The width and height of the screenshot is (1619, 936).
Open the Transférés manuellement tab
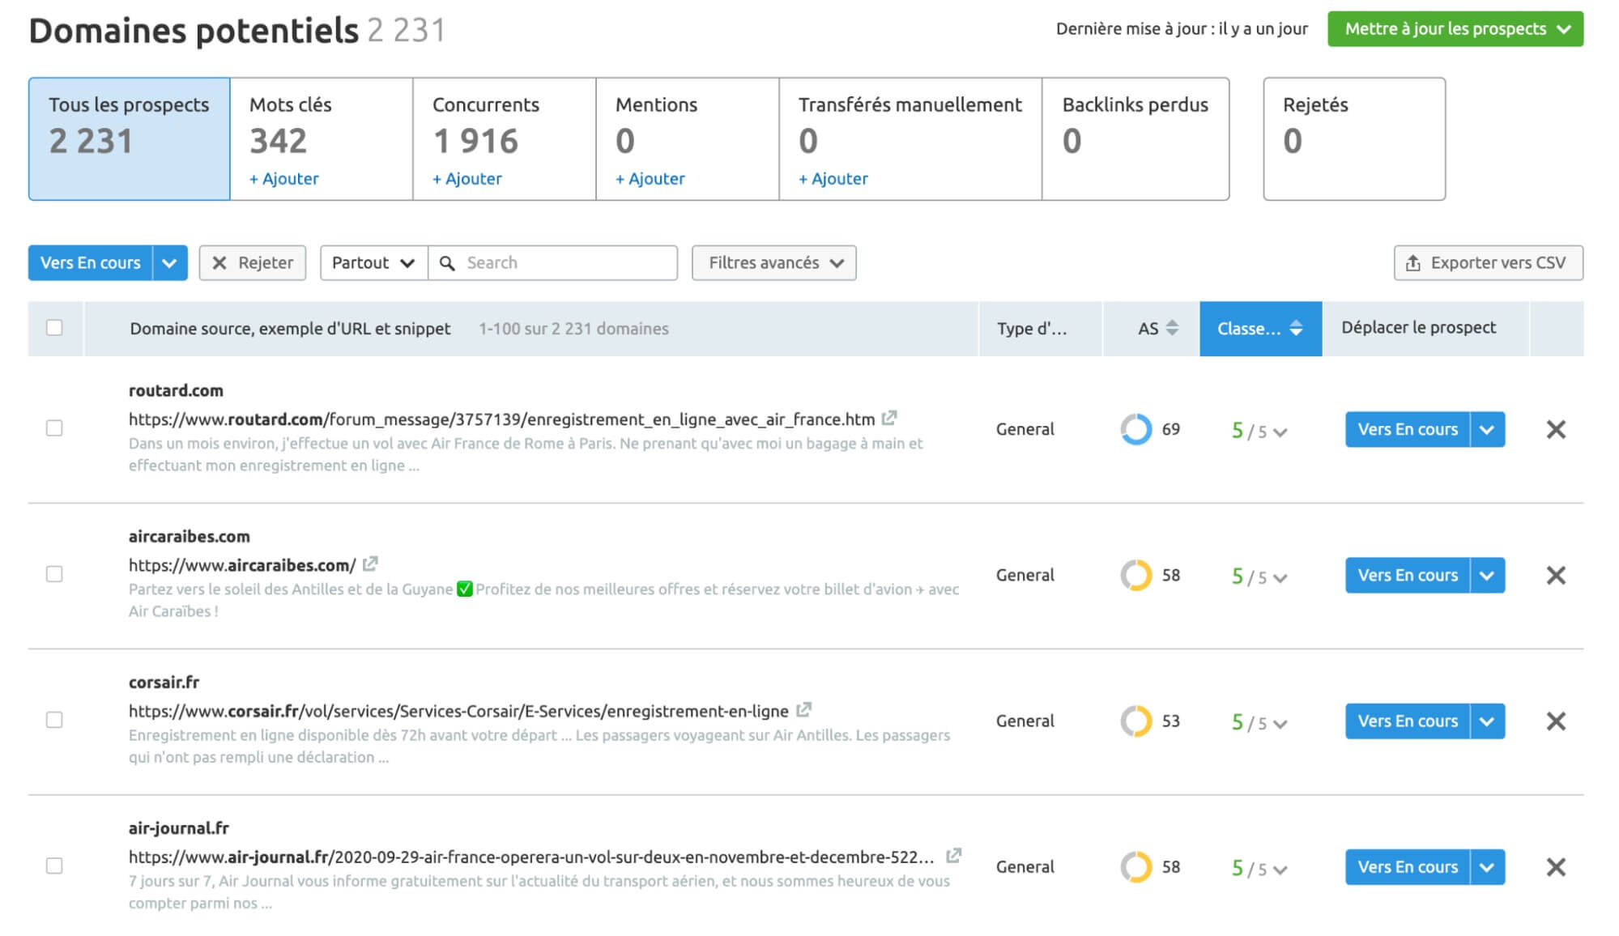pyautogui.click(x=910, y=138)
